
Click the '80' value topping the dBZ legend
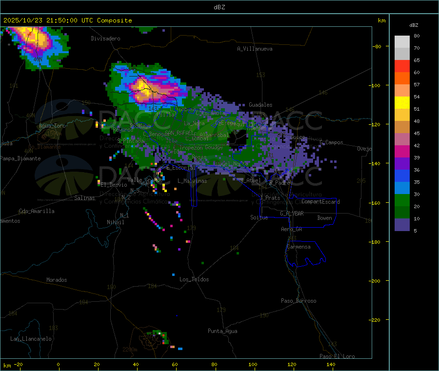tap(417, 36)
